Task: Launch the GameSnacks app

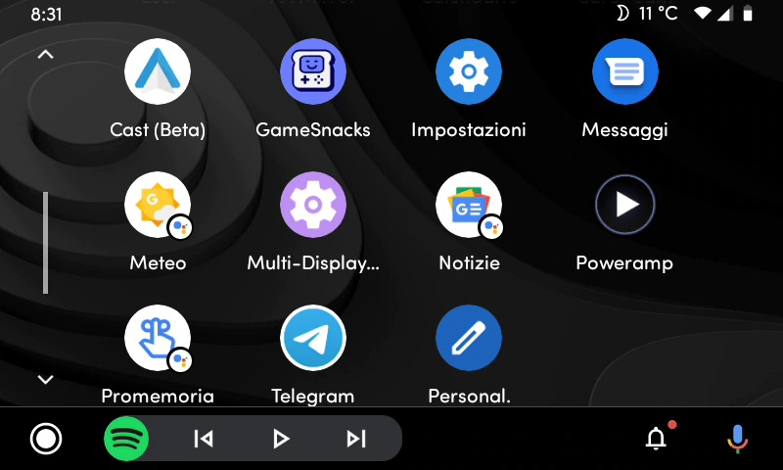Action: pos(313,71)
